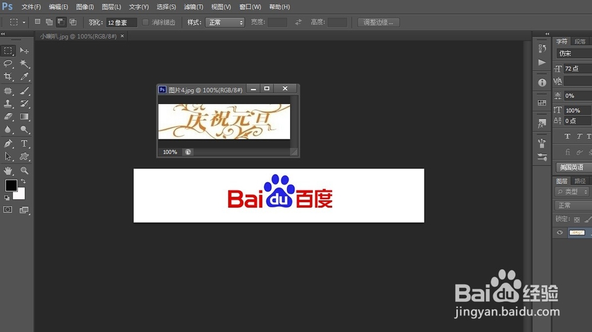Select the Zoom tool in toolbox
Image resolution: width=592 pixels, height=332 pixels.
tap(24, 171)
